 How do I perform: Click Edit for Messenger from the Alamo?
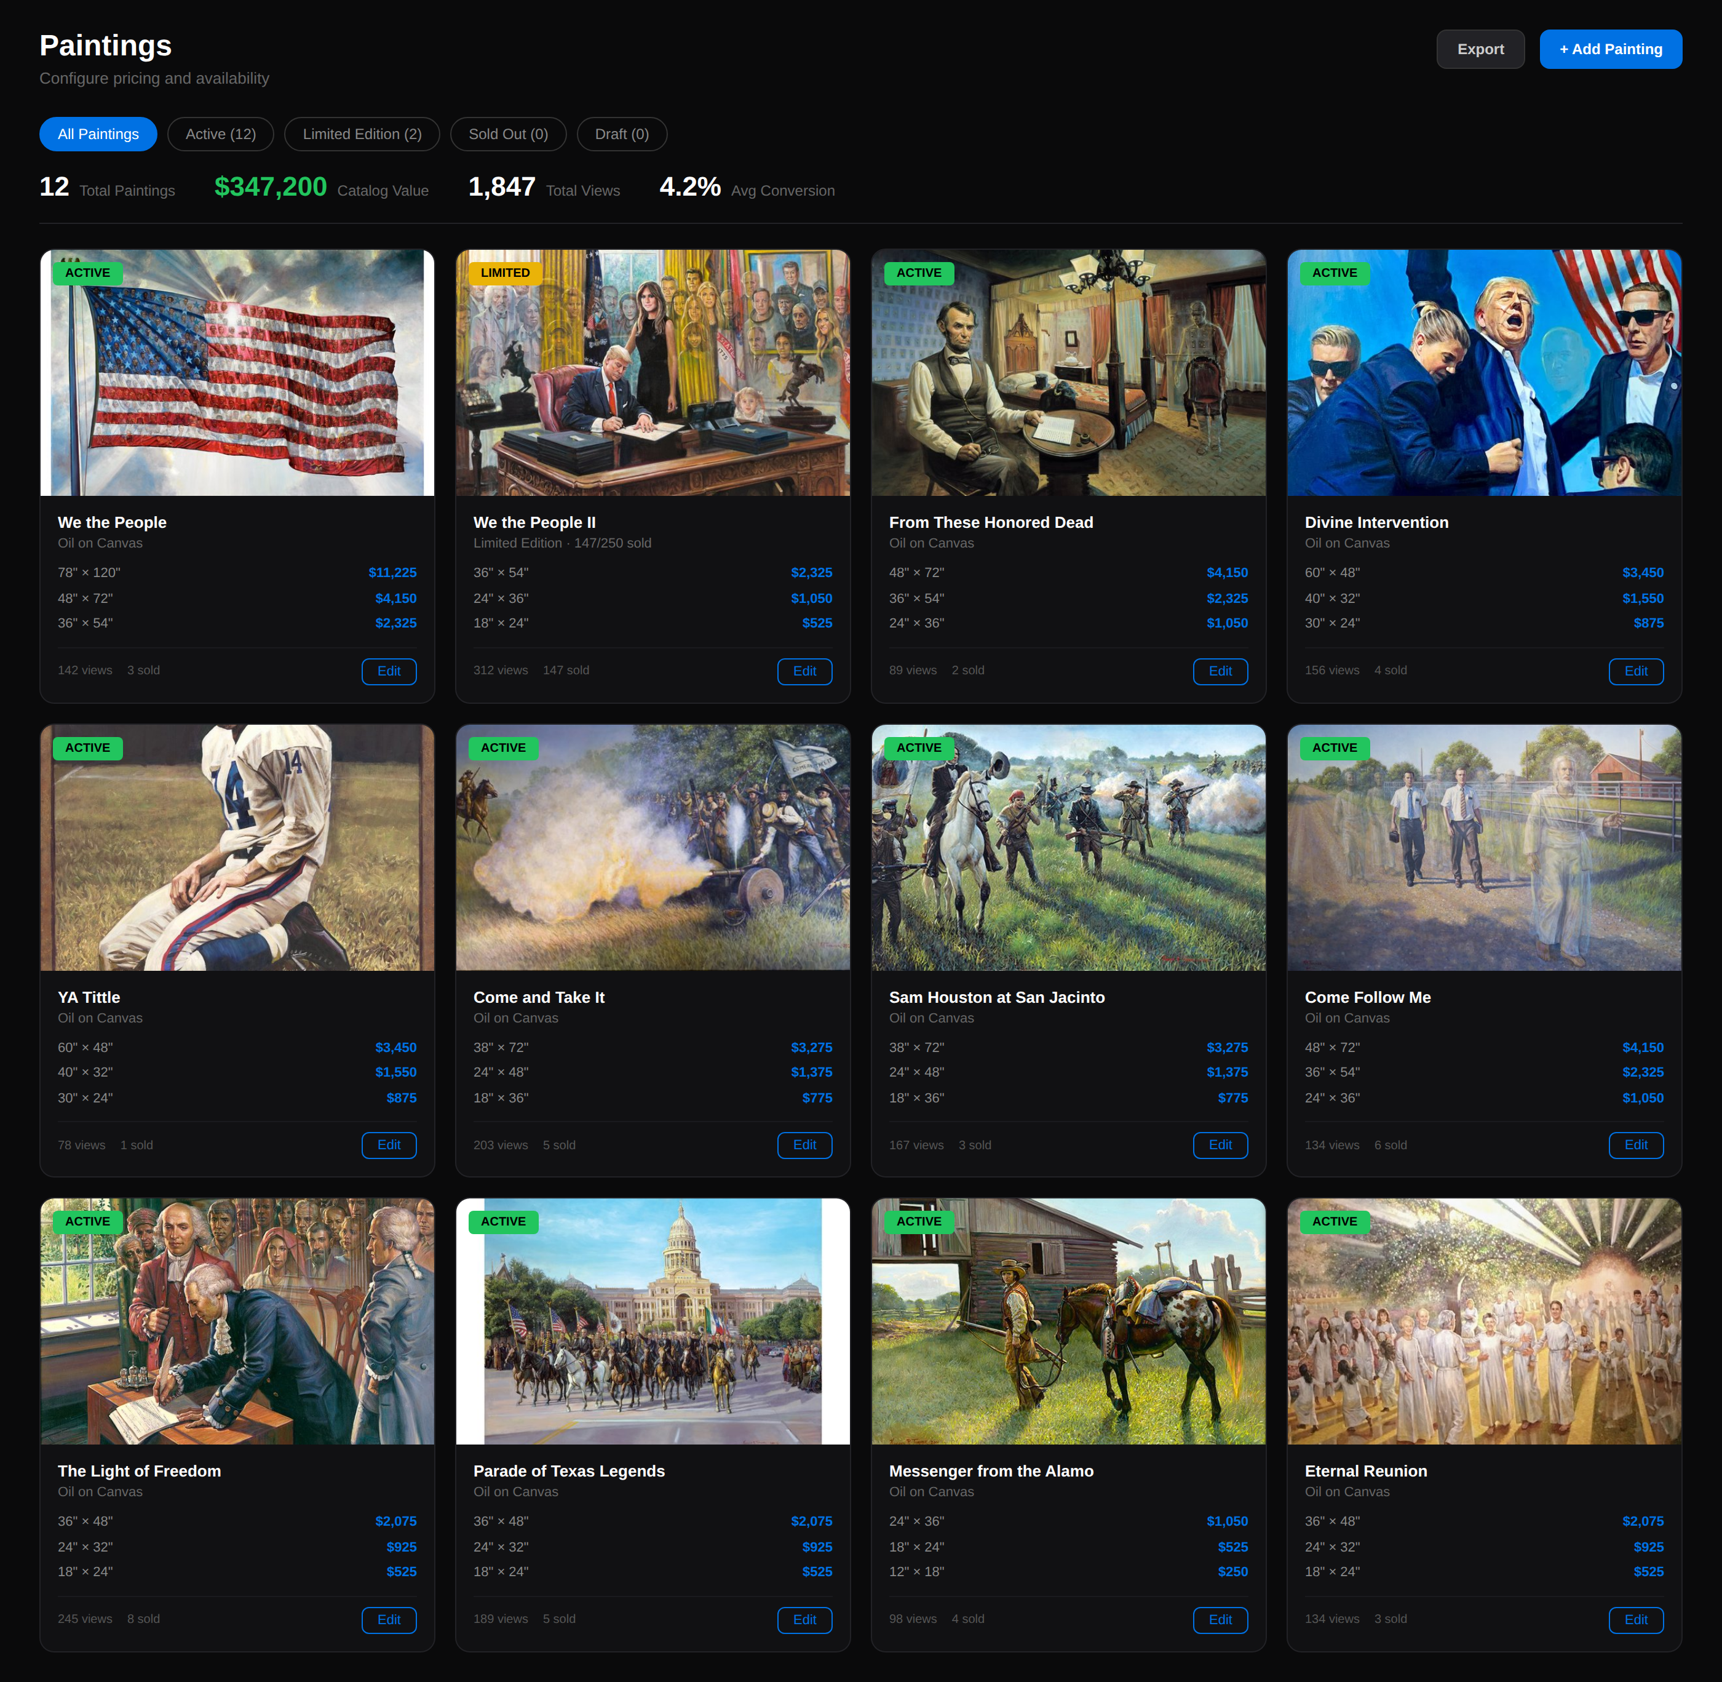coord(1220,1619)
